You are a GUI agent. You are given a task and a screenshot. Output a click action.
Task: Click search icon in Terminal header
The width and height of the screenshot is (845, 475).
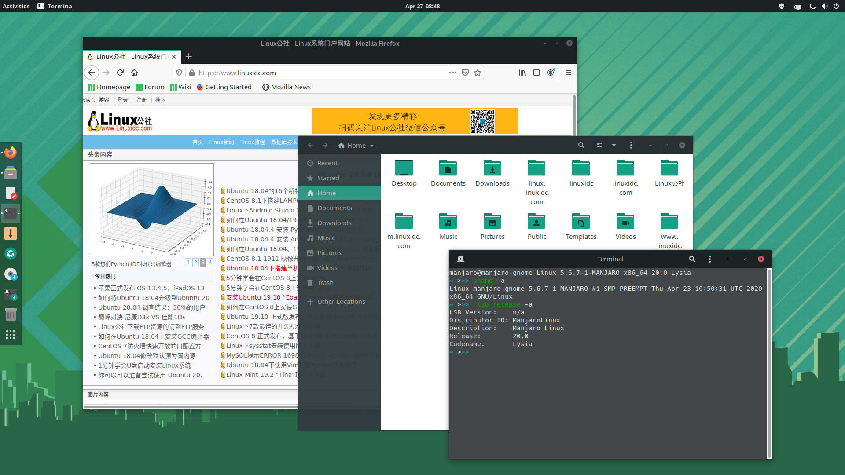click(x=692, y=259)
